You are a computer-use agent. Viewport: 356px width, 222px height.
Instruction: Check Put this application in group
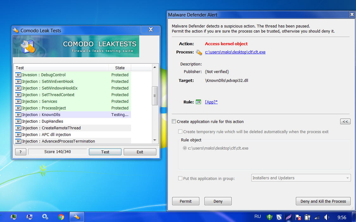click(x=180, y=178)
